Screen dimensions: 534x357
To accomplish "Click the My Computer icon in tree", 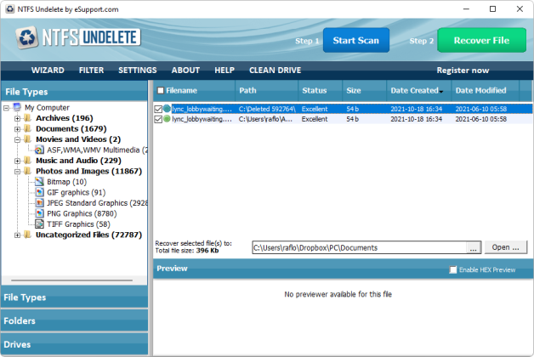I will [17, 108].
